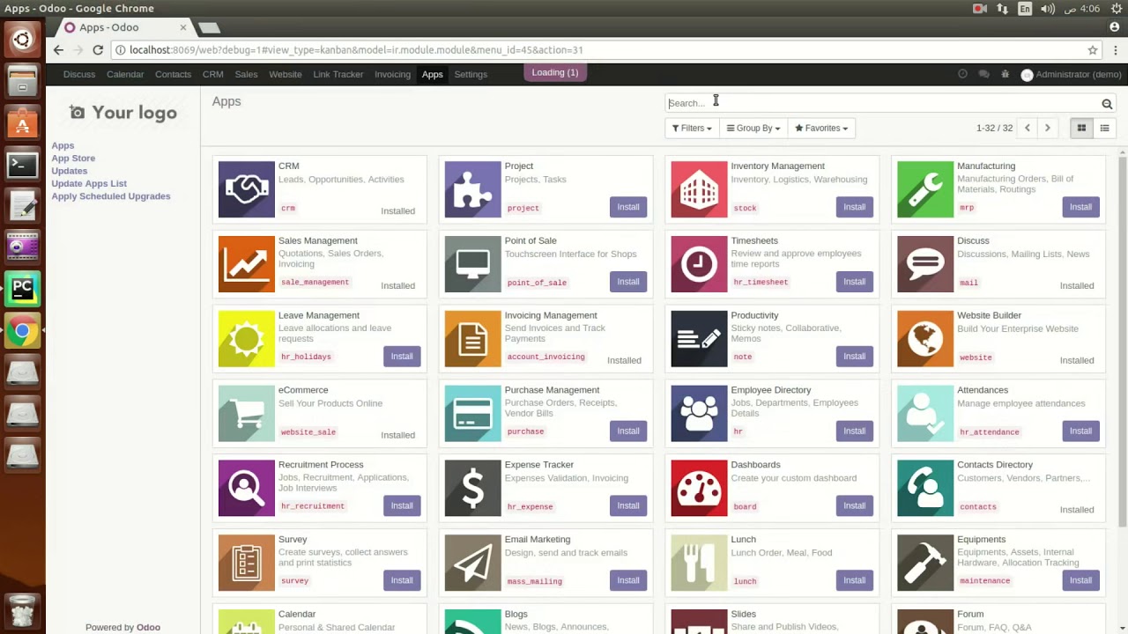Image resolution: width=1128 pixels, height=634 pixels.
Task: Open Updates sidebar link
Action: coord(69,171)
